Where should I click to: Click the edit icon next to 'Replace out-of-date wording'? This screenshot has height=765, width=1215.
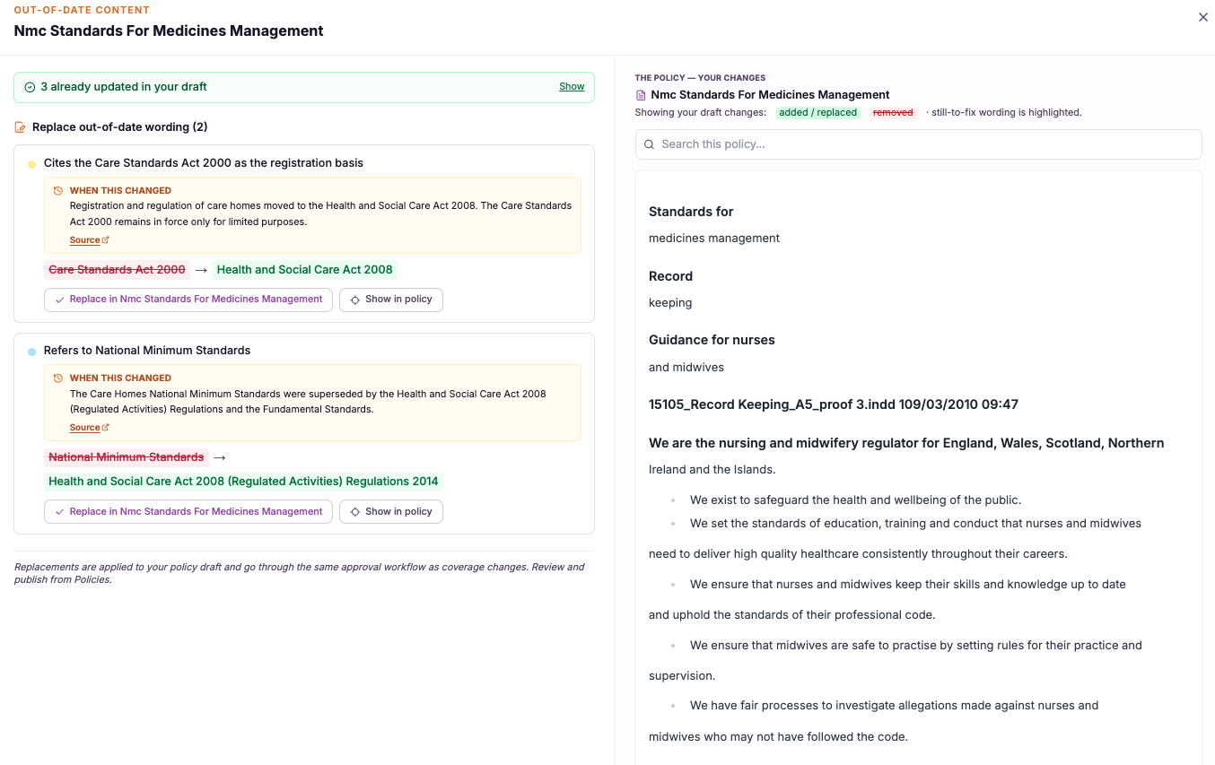[20, 127]
